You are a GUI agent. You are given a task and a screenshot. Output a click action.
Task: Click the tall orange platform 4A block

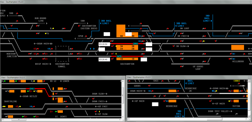[x=121, y=31]
